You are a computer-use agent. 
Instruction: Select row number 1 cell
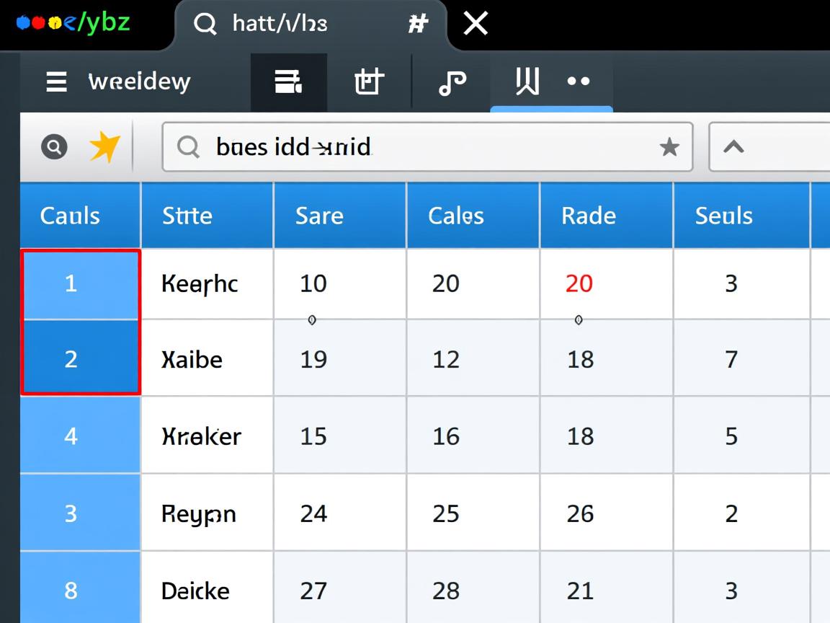pyautogui.click(x=71, y=283)
